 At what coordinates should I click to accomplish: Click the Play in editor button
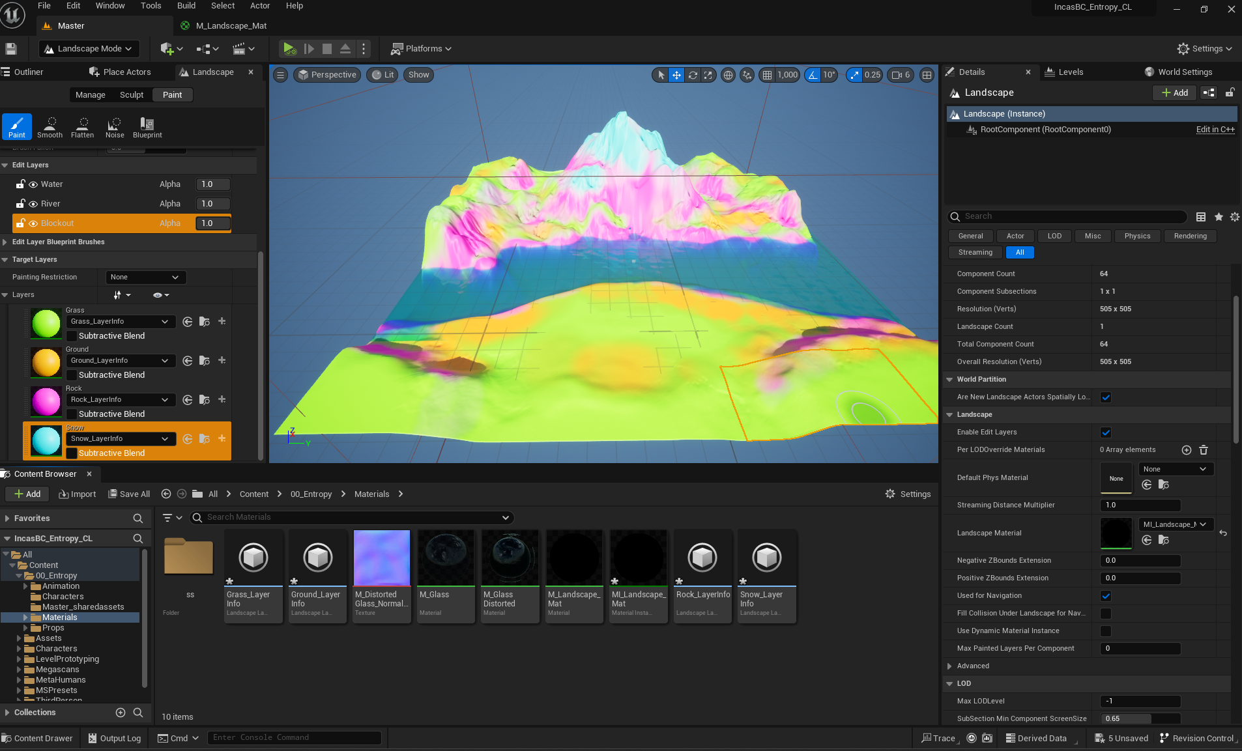289,49
